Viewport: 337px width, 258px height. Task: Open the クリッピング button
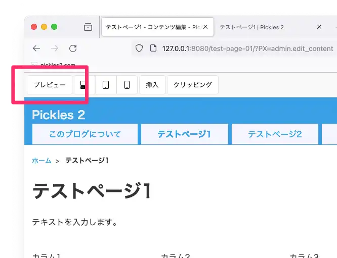pos(192,85)
